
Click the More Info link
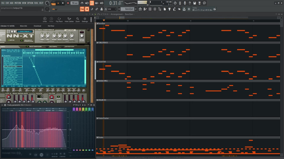(24, 26)
